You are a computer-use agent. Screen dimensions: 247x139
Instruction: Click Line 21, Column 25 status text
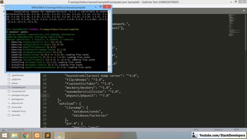click(15, 130)
